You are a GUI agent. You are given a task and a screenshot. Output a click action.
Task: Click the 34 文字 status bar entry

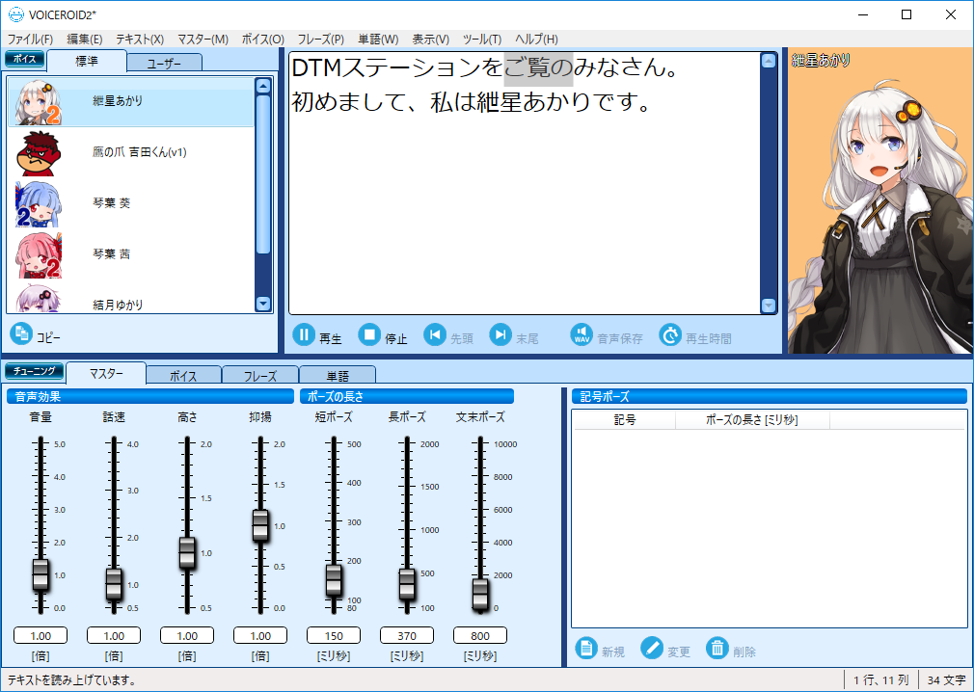pyautogui.click(x=947, y=680)
